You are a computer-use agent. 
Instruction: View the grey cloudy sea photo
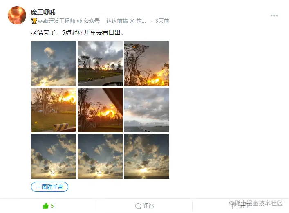tap(147, 110)
